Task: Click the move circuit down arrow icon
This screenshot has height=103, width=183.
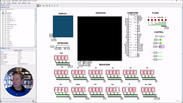Action: pyautogui.click(x=5, y=7)
